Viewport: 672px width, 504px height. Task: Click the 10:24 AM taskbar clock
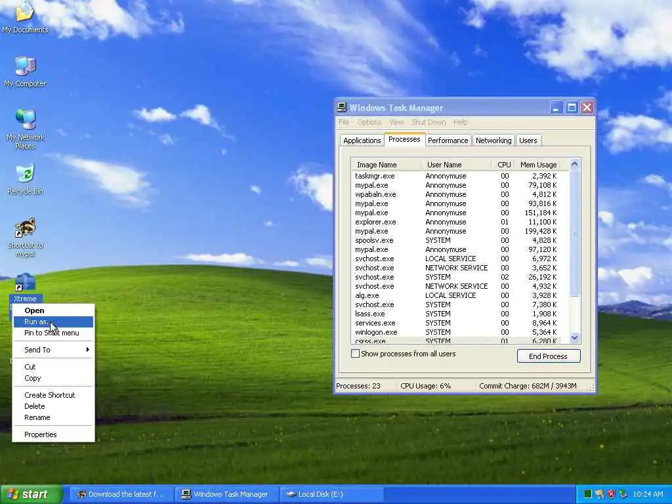point(648,494)
